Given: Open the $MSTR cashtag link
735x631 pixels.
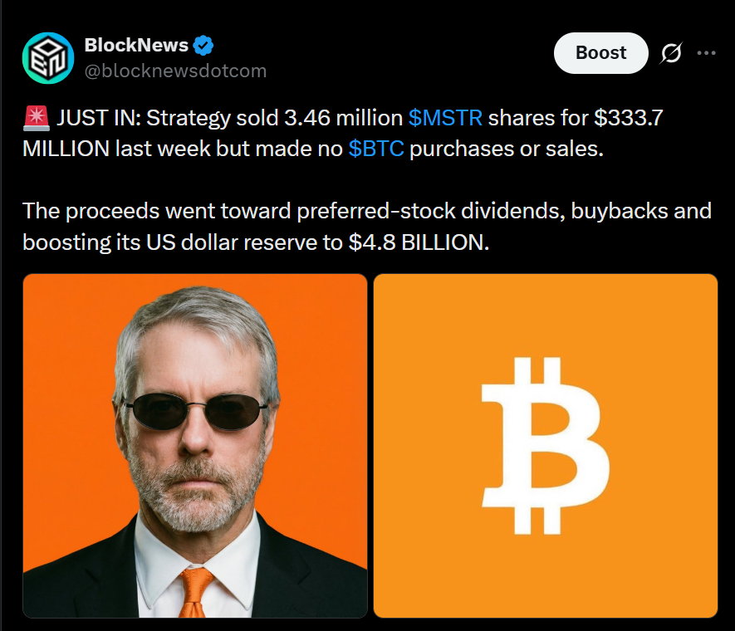Looking at the screenshot, I should pos(445,118).
